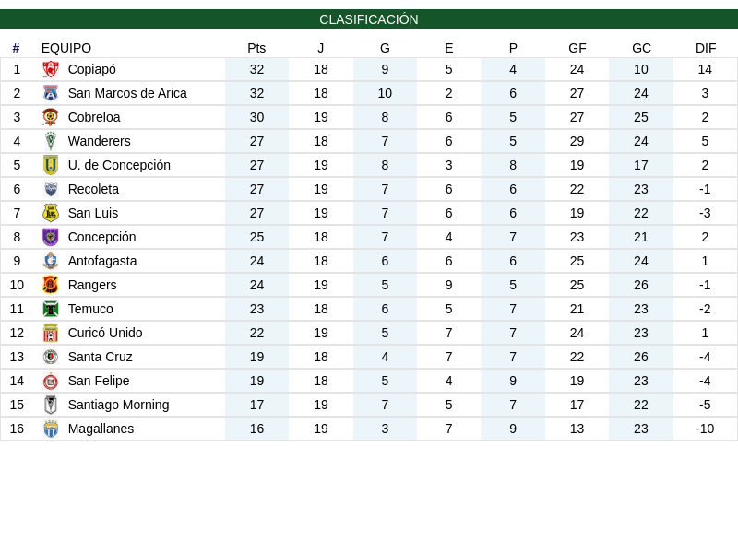
Task: Click the EQUIPO column header
Action: [x=66, y=48]
